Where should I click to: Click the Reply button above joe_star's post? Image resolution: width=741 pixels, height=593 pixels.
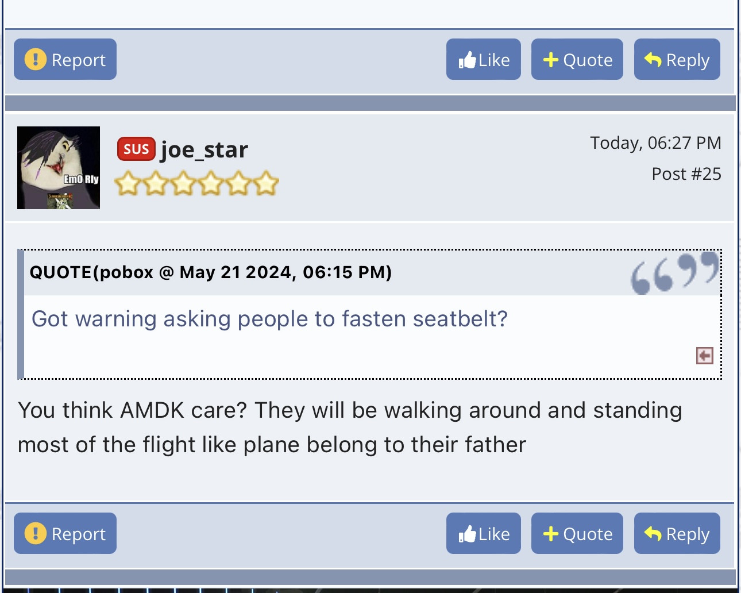coord(677,59)
